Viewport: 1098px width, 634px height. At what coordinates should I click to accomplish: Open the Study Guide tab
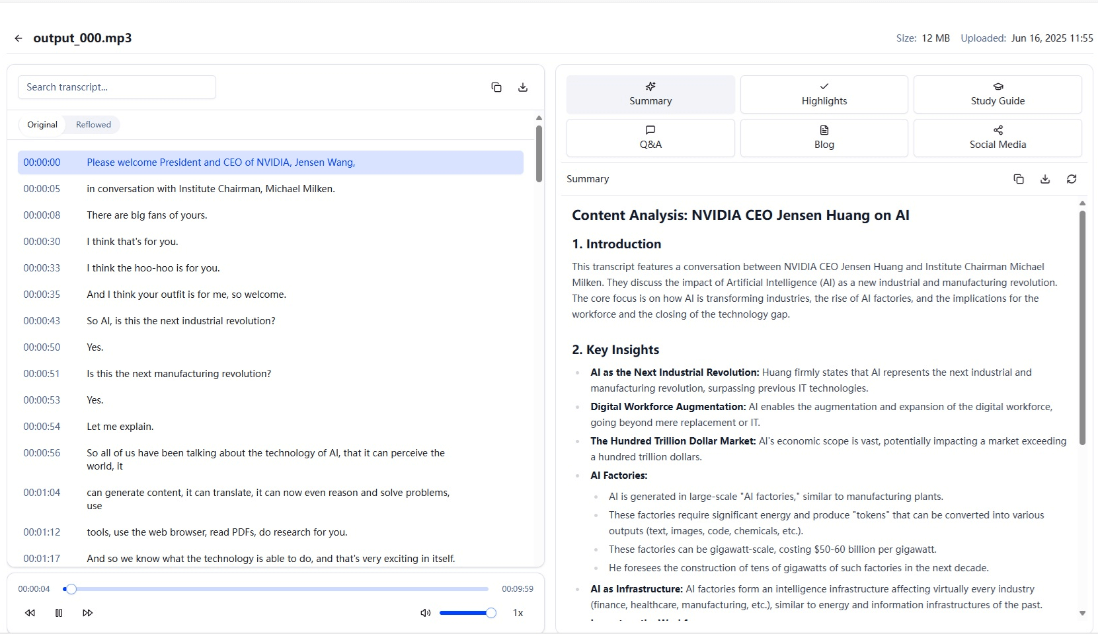coord(997,94)
